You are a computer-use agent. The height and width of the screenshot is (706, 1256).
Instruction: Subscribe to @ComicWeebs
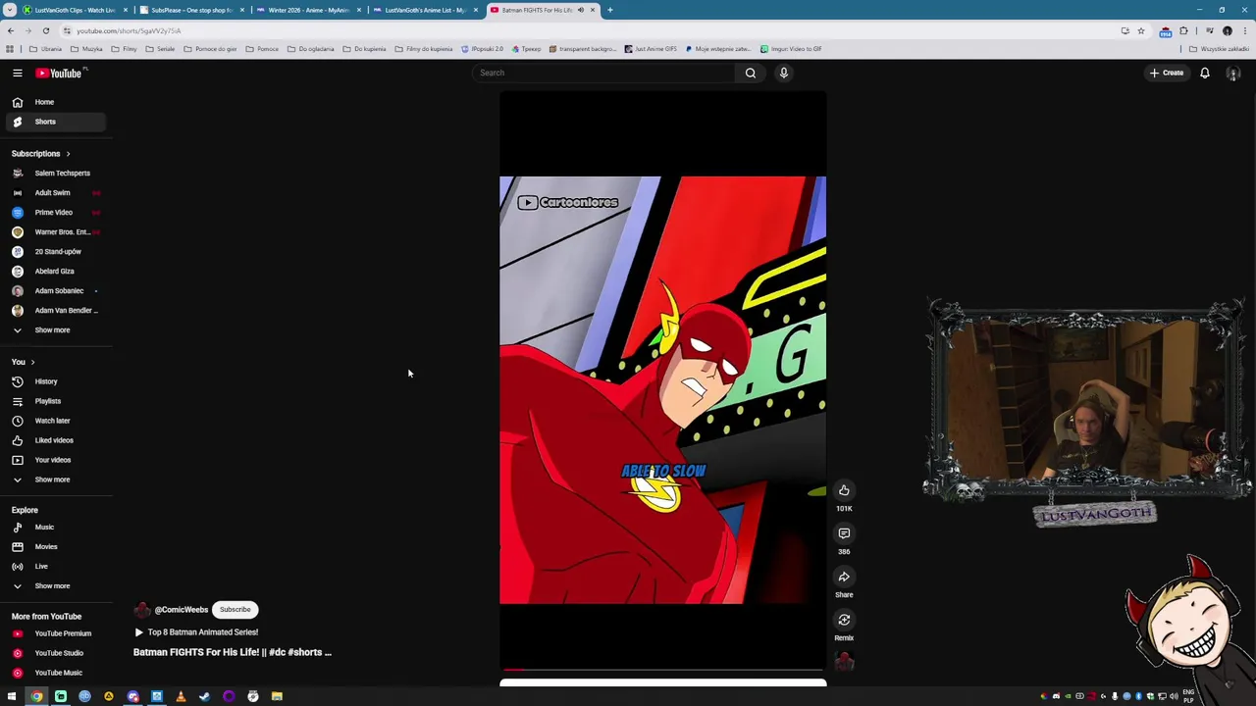click(x=235, y=610)
